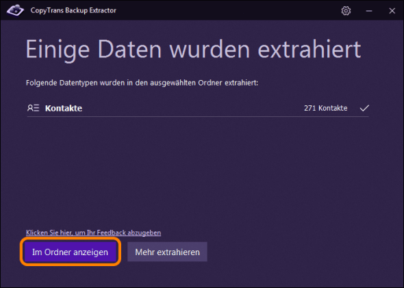404x288 pixels.
Task: Click the Mehr extrahieren button
Action: [167, 252]
